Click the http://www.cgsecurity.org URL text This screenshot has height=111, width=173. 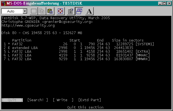[28, 26]
